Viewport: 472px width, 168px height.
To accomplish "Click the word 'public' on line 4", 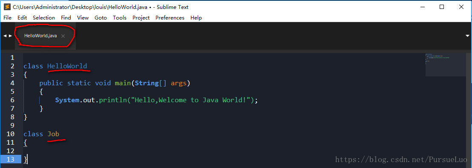I will tap(51, 83).
